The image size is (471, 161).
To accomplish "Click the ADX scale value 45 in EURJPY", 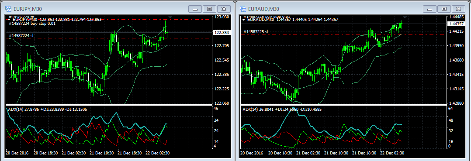I will [x=216, y=109].
